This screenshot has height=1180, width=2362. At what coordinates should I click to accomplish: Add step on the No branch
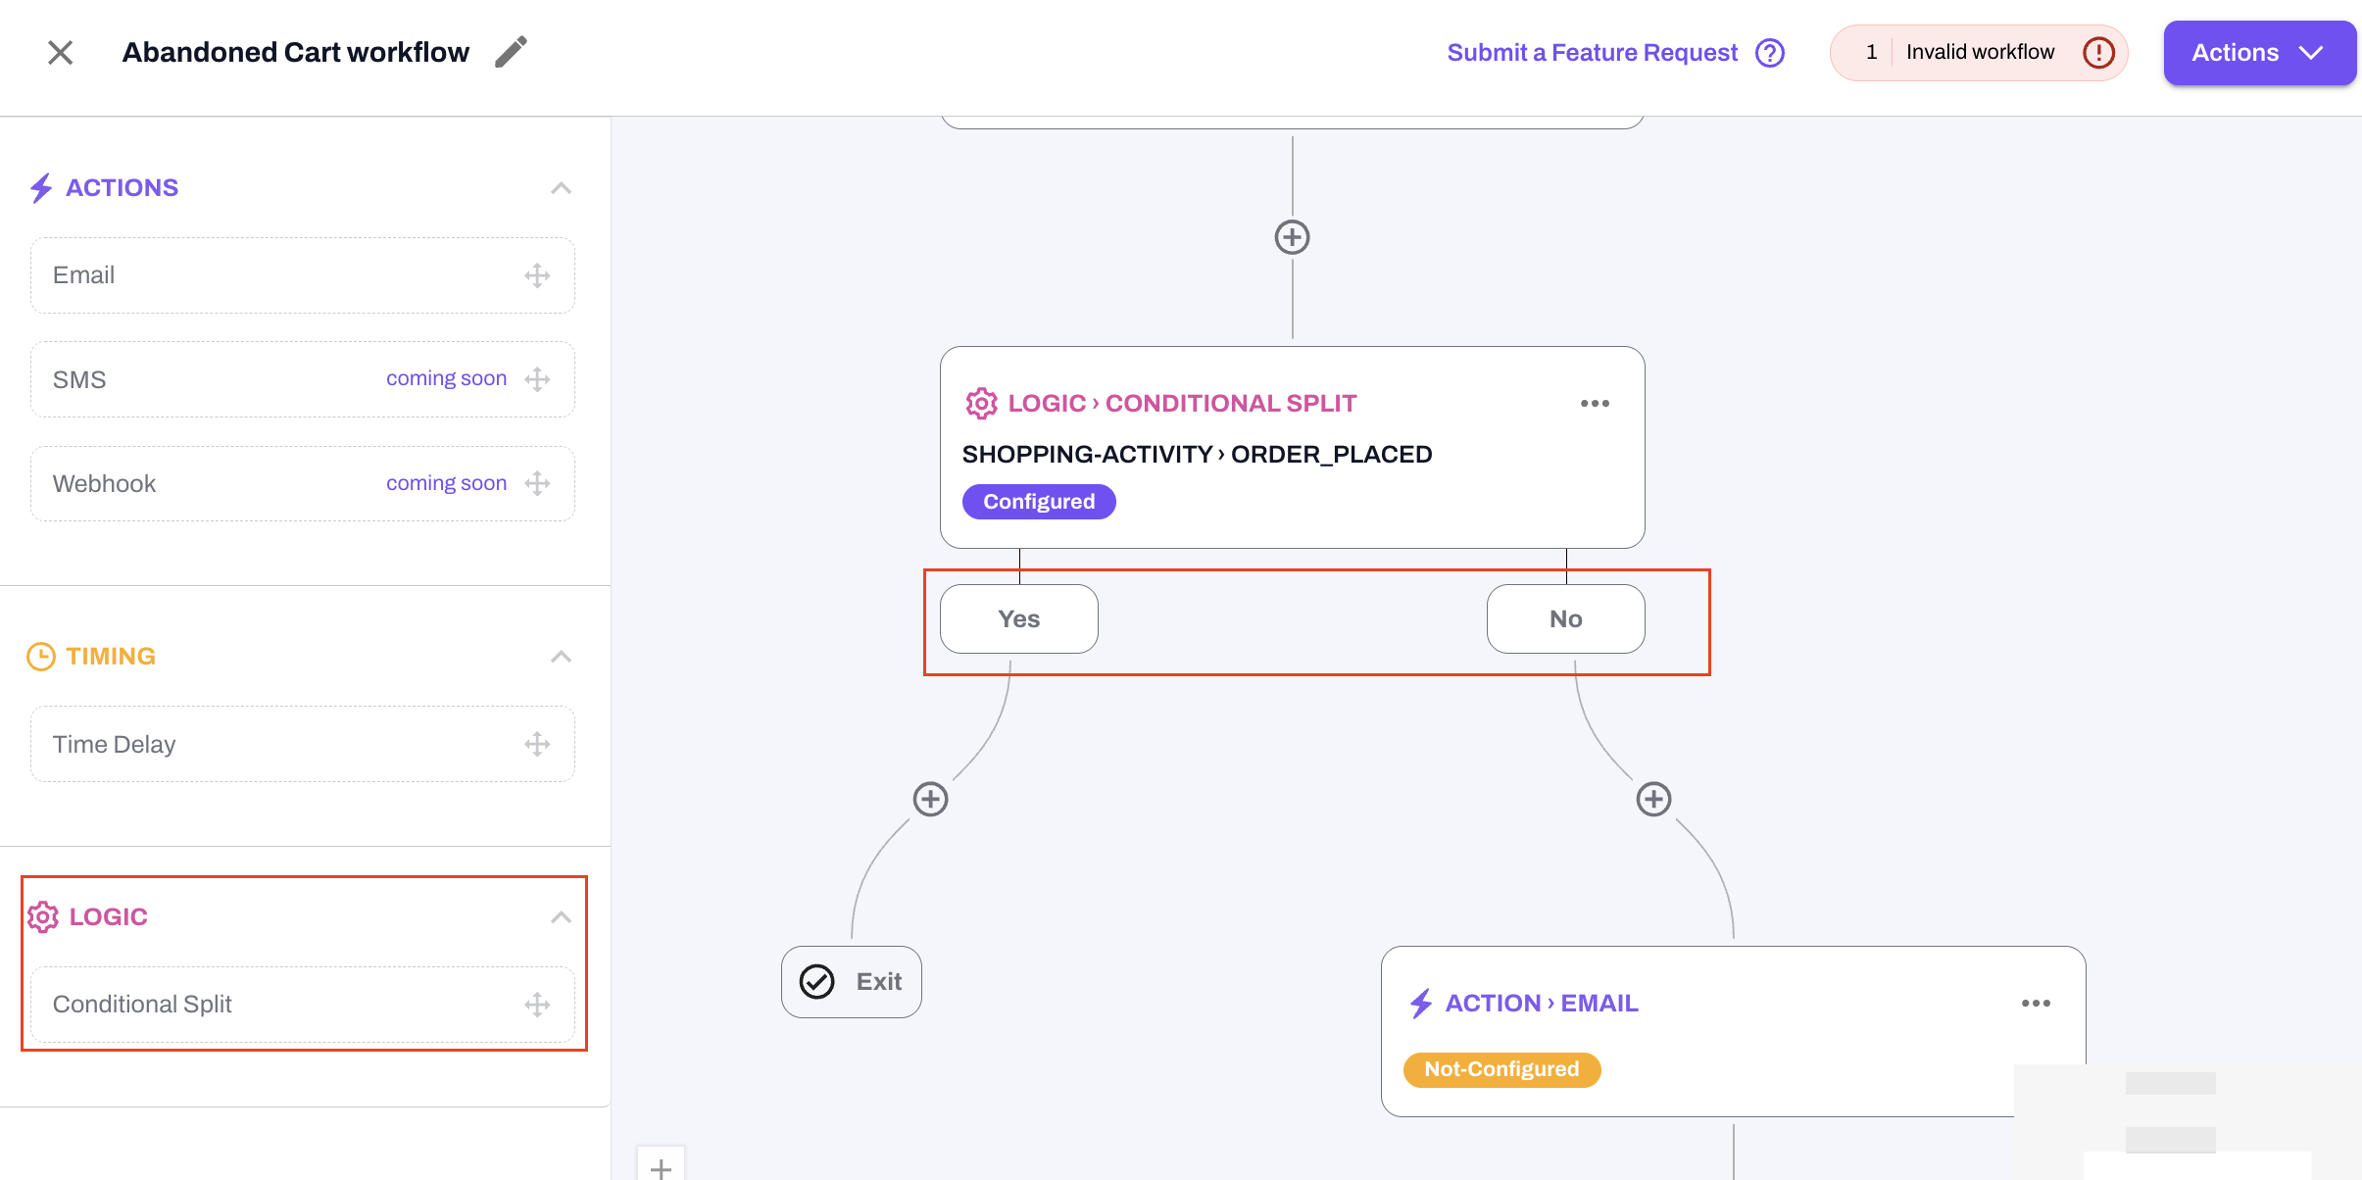pos(1653,799)
